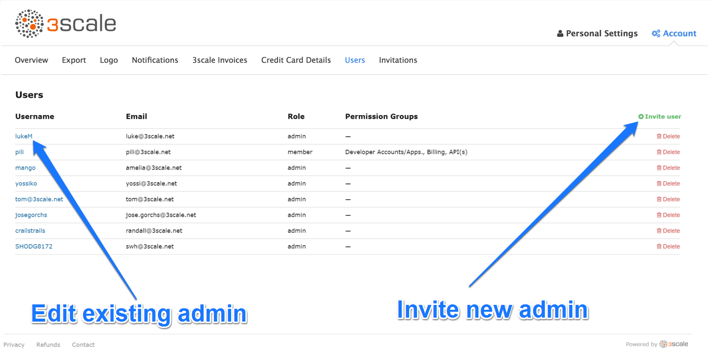The image size is (710, 357).
Task: Click the Personal Settings person icon
Action: pos(560,33)
